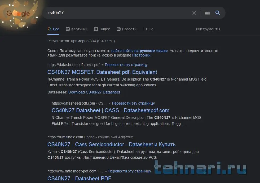Open Инструменты search tools
The height and width of the screenshot is (183, 260).
(208, 29)
